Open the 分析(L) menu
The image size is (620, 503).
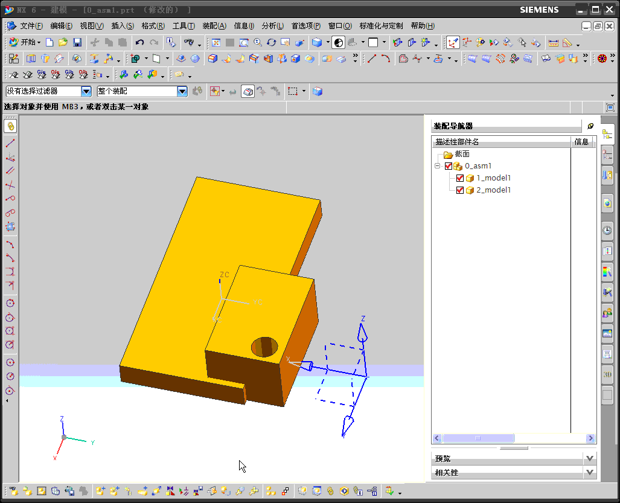273,26
